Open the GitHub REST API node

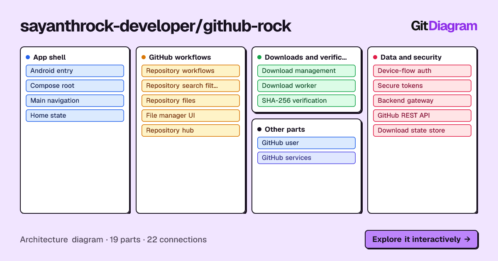point(422,116)
